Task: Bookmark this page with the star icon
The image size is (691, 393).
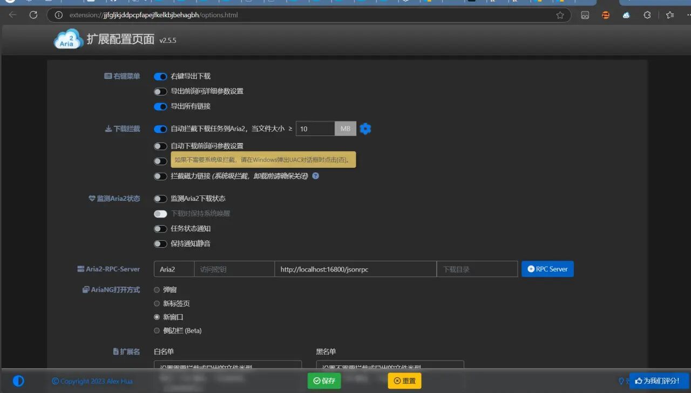Action: pyautogui.click(x=560, y=15)
